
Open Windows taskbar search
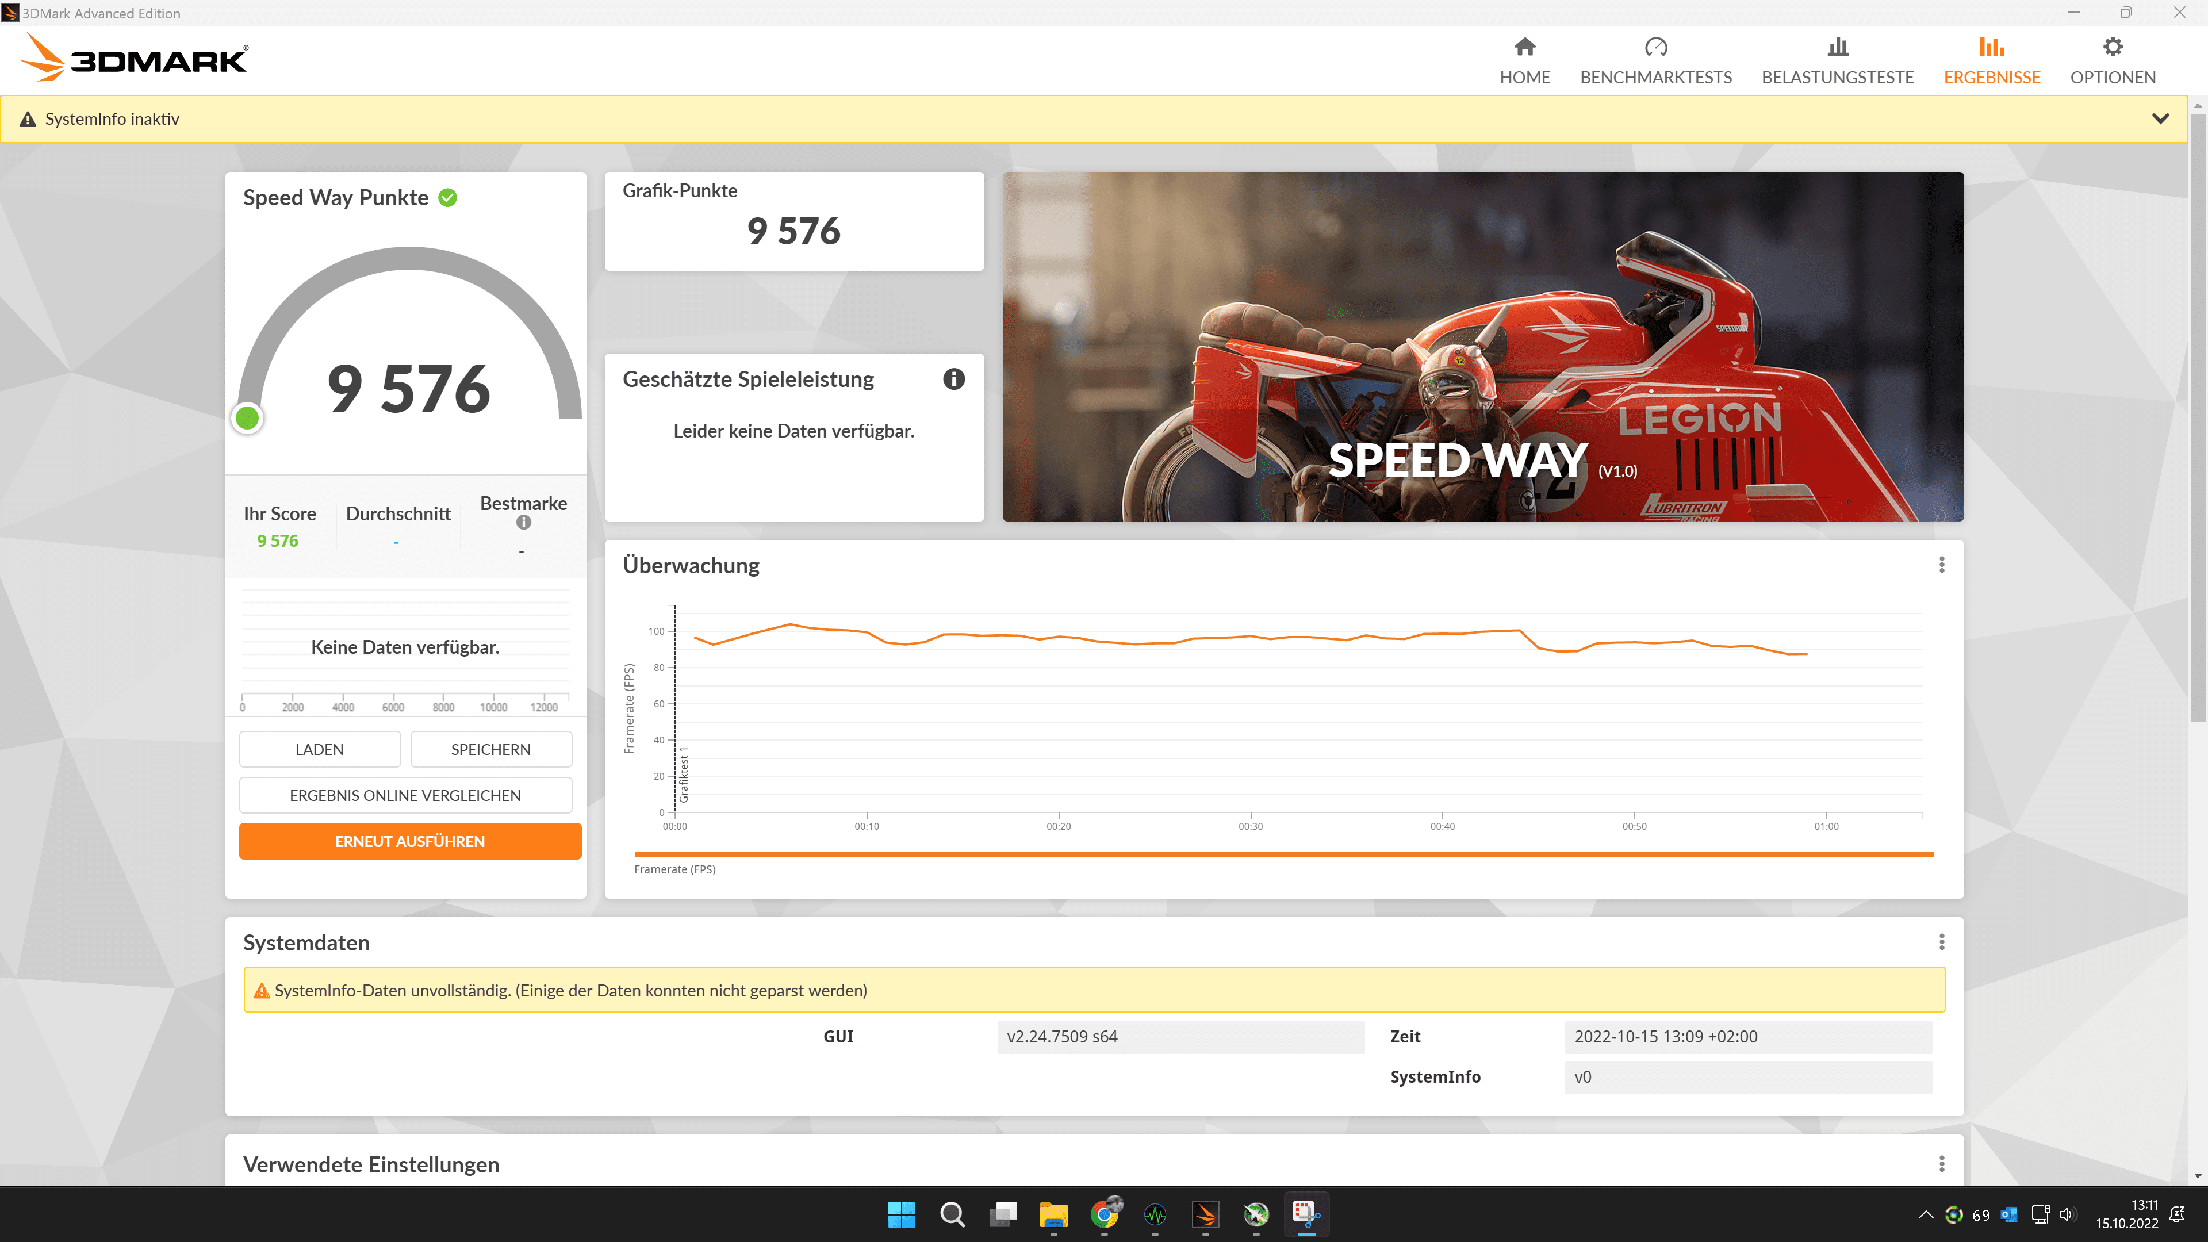952,1214
